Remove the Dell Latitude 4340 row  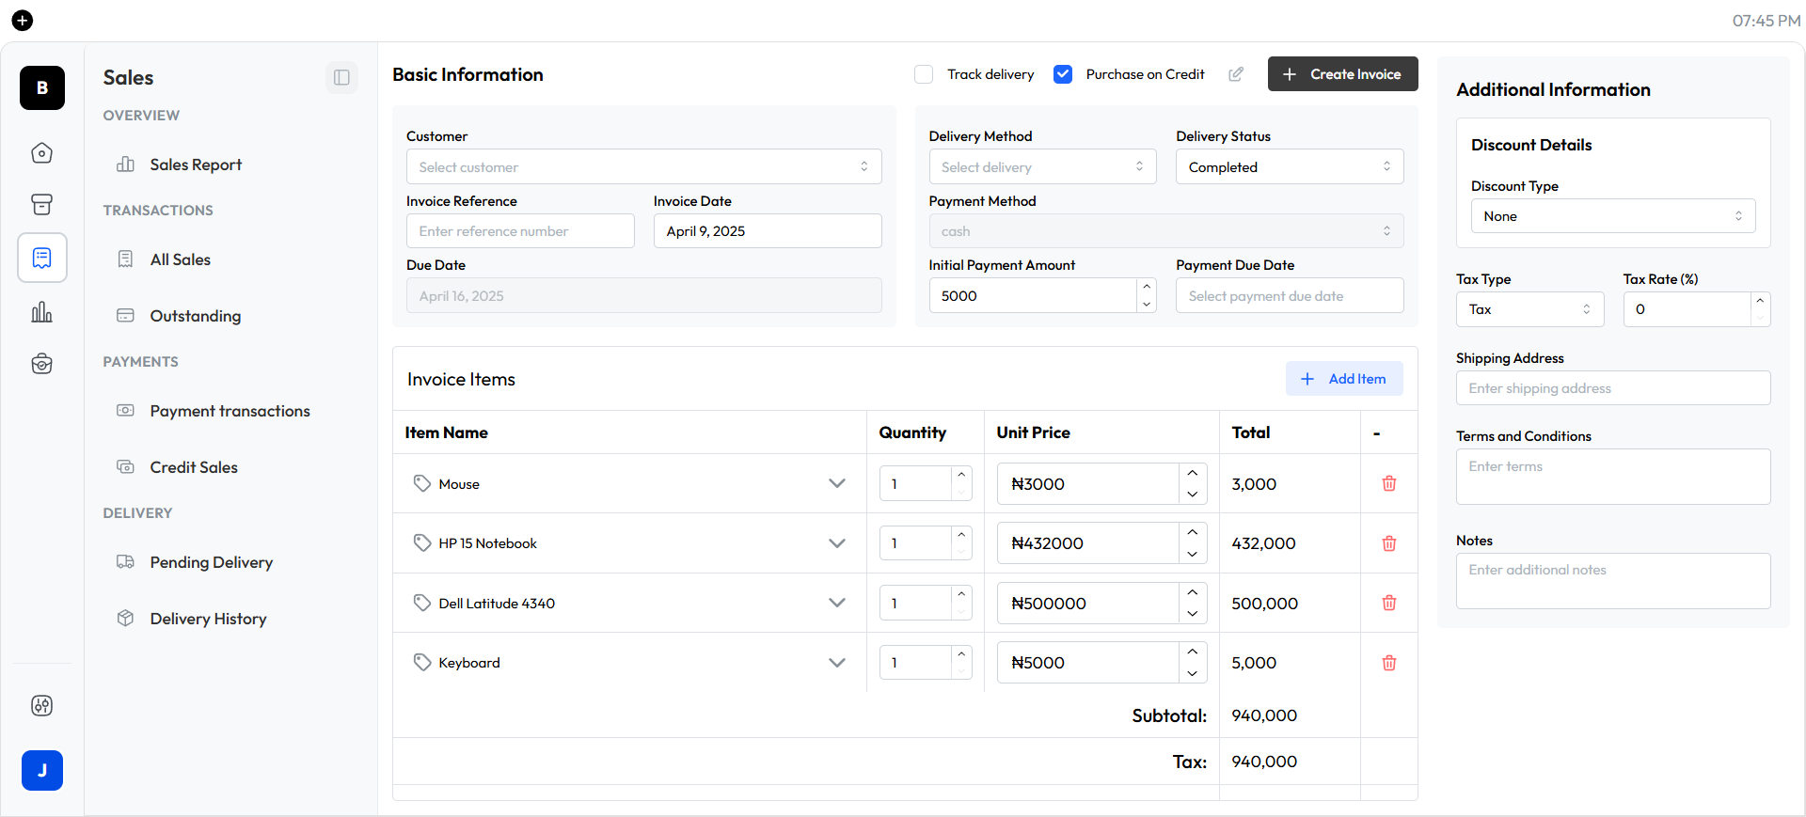[x=1389, y=603]
